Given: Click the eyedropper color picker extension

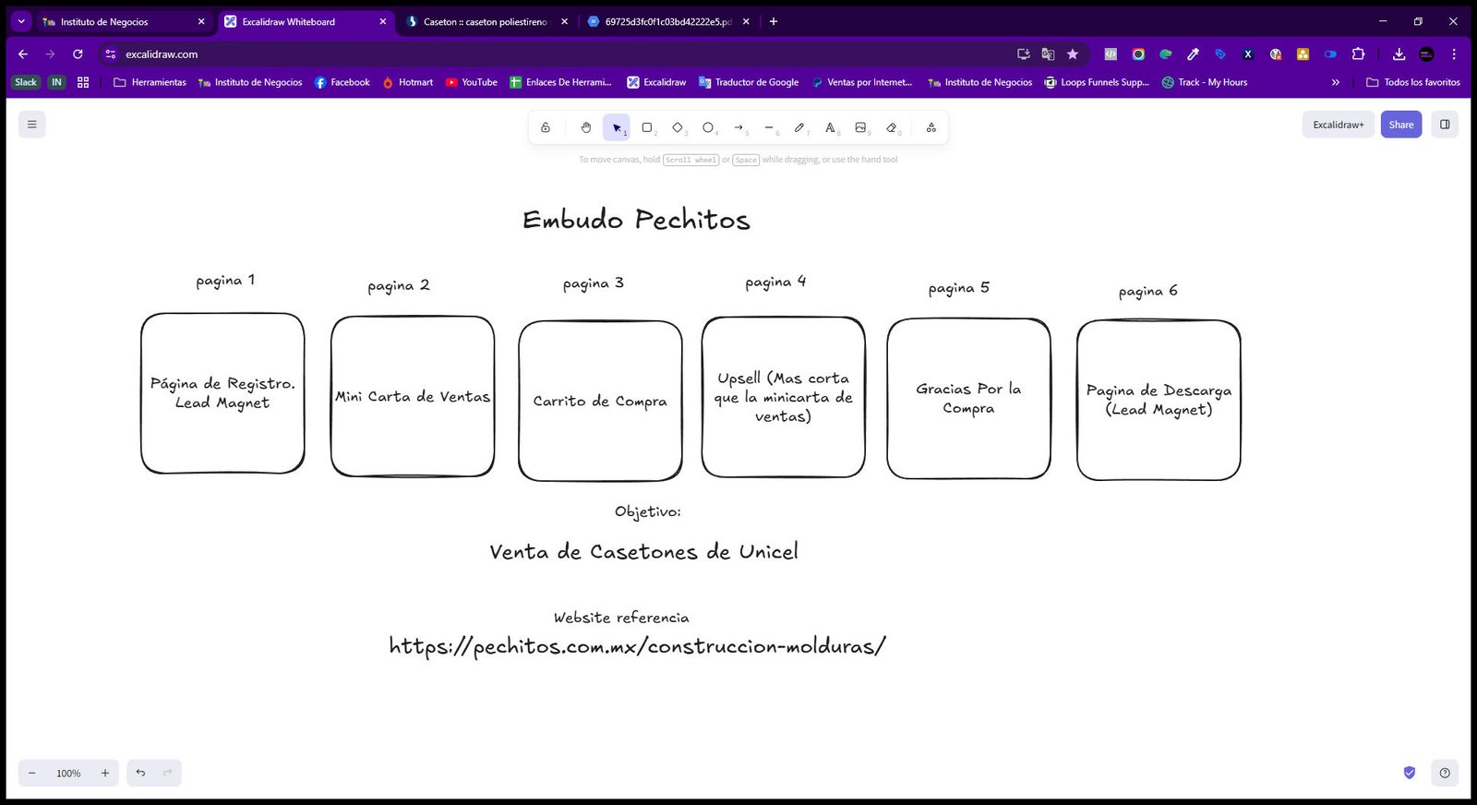Looking at the screenshot, I should (x=1193, y=54).
